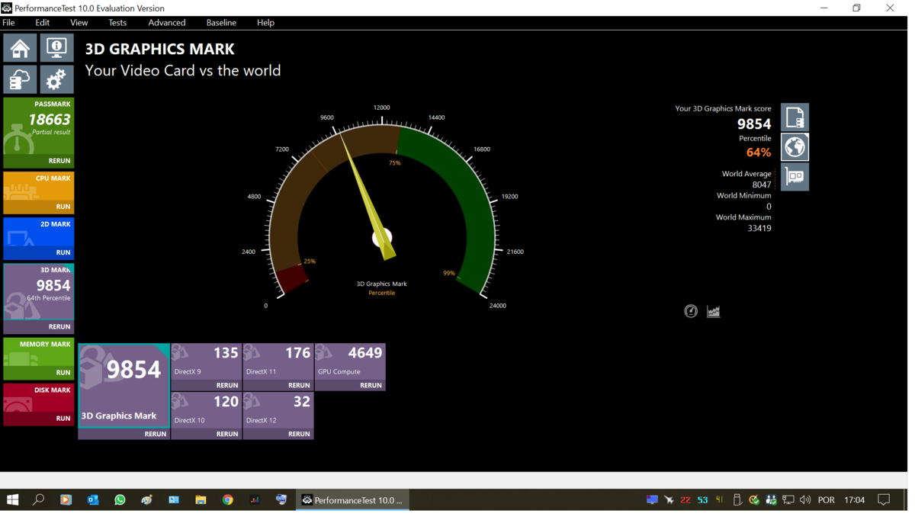Click the 64th Percentile label in sidebar
Viewport: 915px width, 520px height.
pyautogui.click(x=49, y=298)
